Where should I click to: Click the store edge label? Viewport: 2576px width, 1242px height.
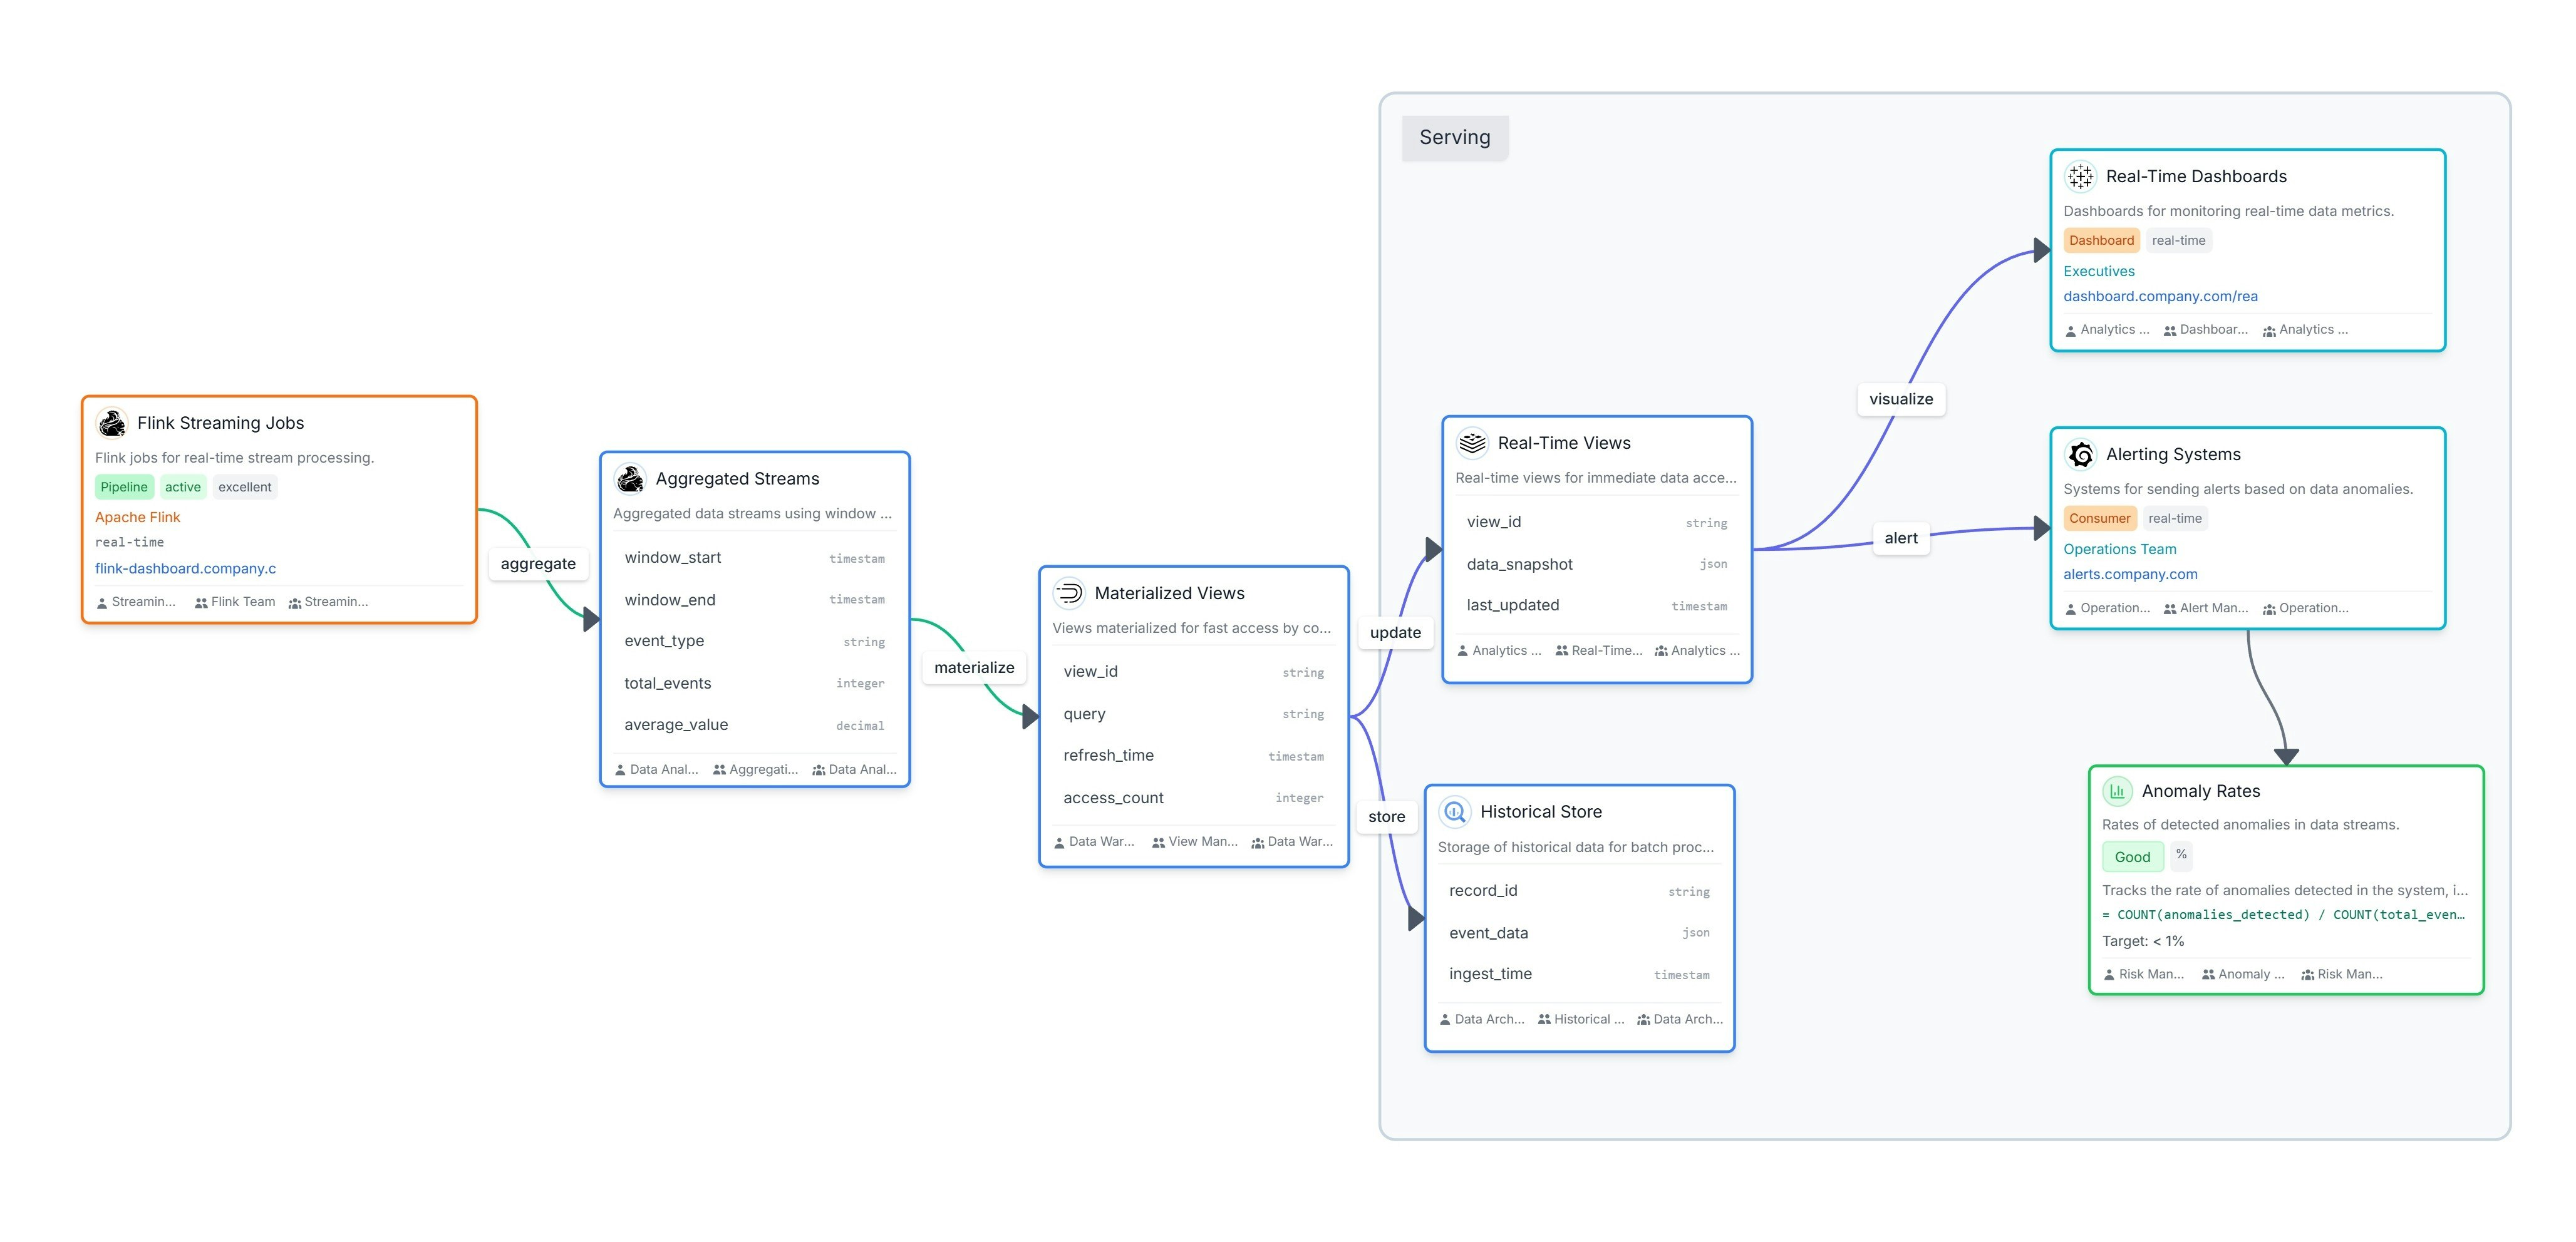pos(1387,816)
